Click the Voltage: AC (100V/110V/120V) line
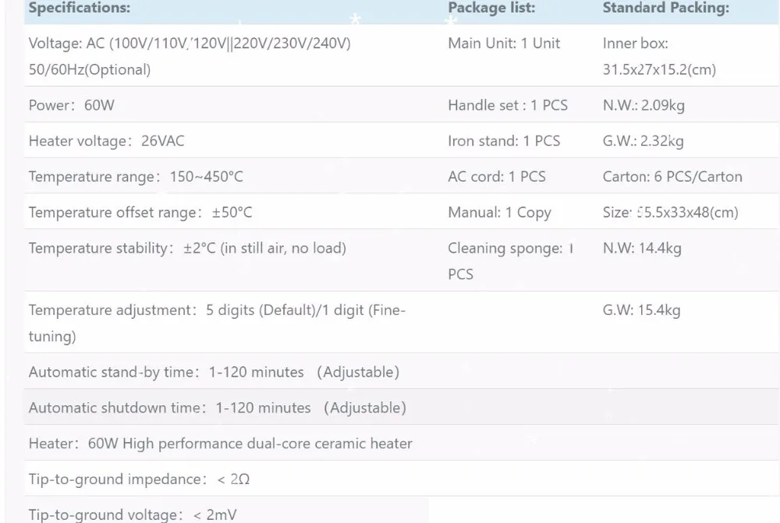780x523 pixels. coord(190,43)
